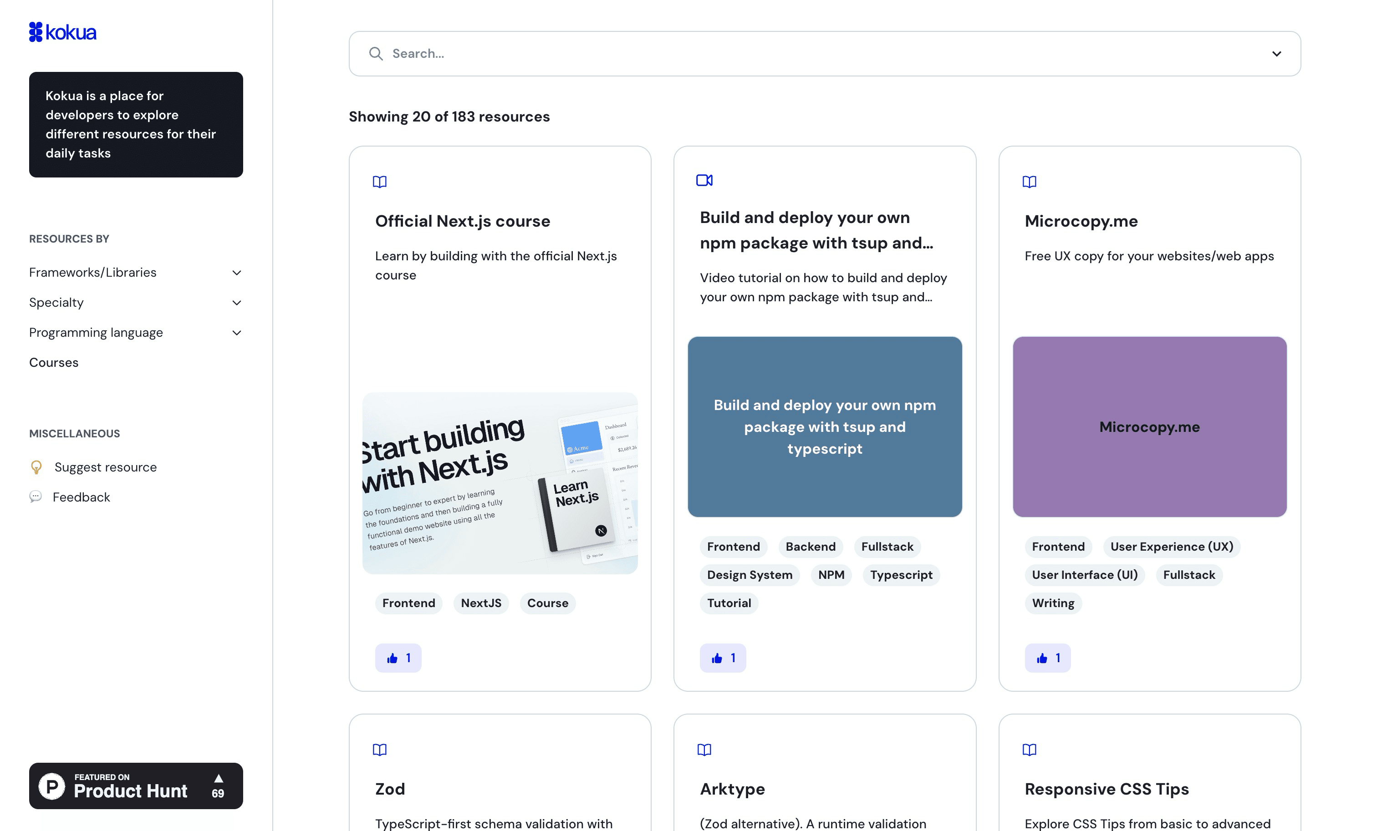The height and width of the screenshot is (831, 1377).
Task: Click the Featured on Product Hunt badge
Action: point(136,786)
